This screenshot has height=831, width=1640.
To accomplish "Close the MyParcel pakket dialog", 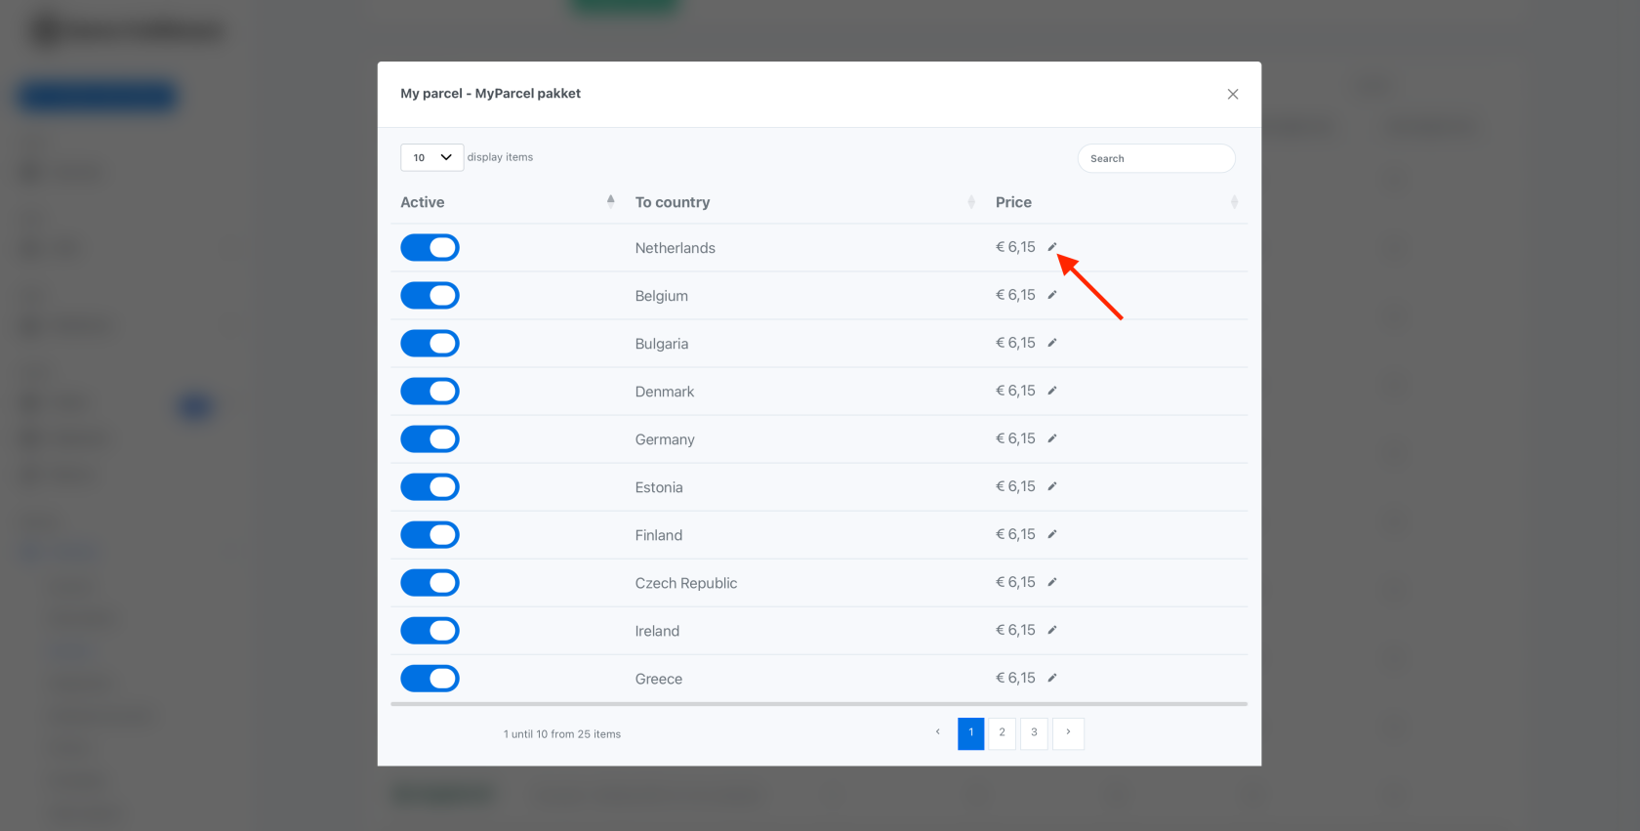I will [x=1233, y=94].
